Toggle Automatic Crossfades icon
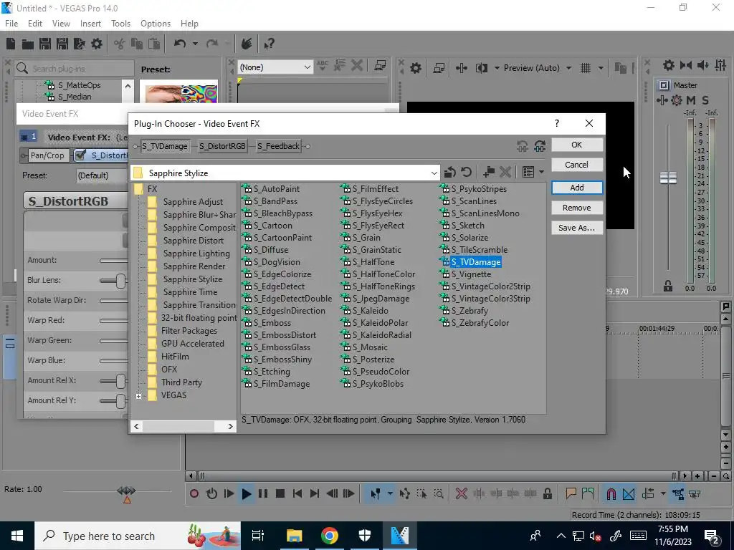Image resolution: width=734 pixels, height=550 pixels. (629, 493)
